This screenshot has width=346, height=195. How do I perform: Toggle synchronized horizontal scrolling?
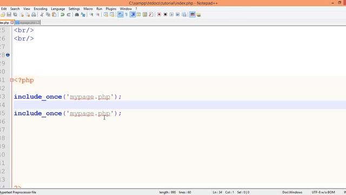(x=112, y=15)
